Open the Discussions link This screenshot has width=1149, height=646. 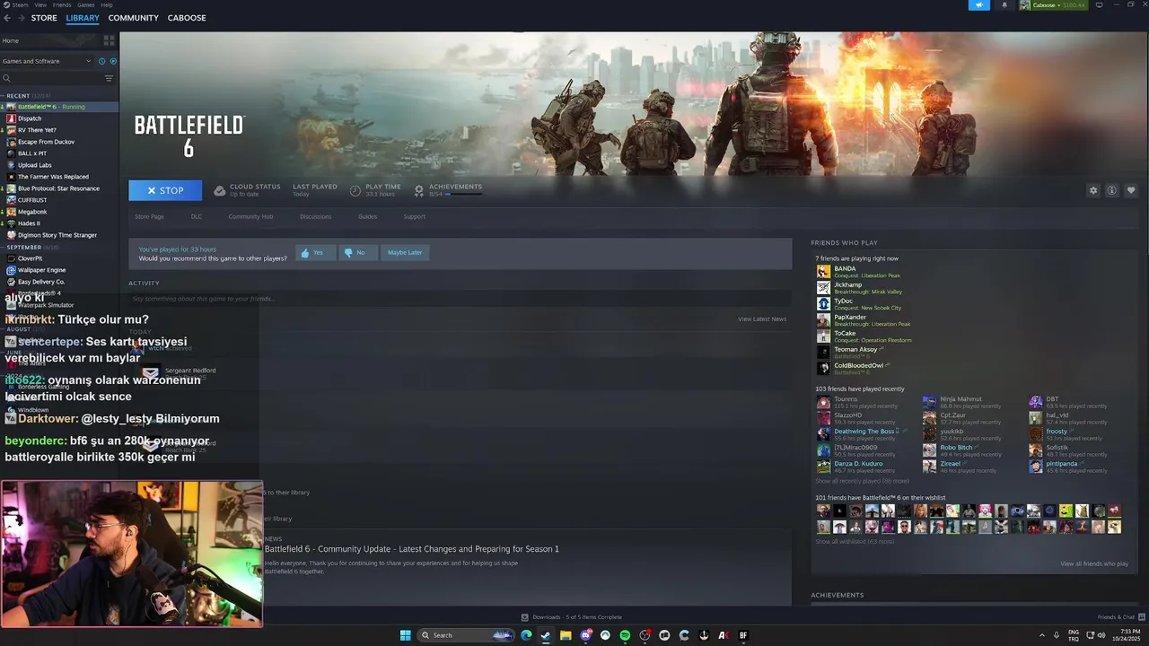[x=315, y=216]
